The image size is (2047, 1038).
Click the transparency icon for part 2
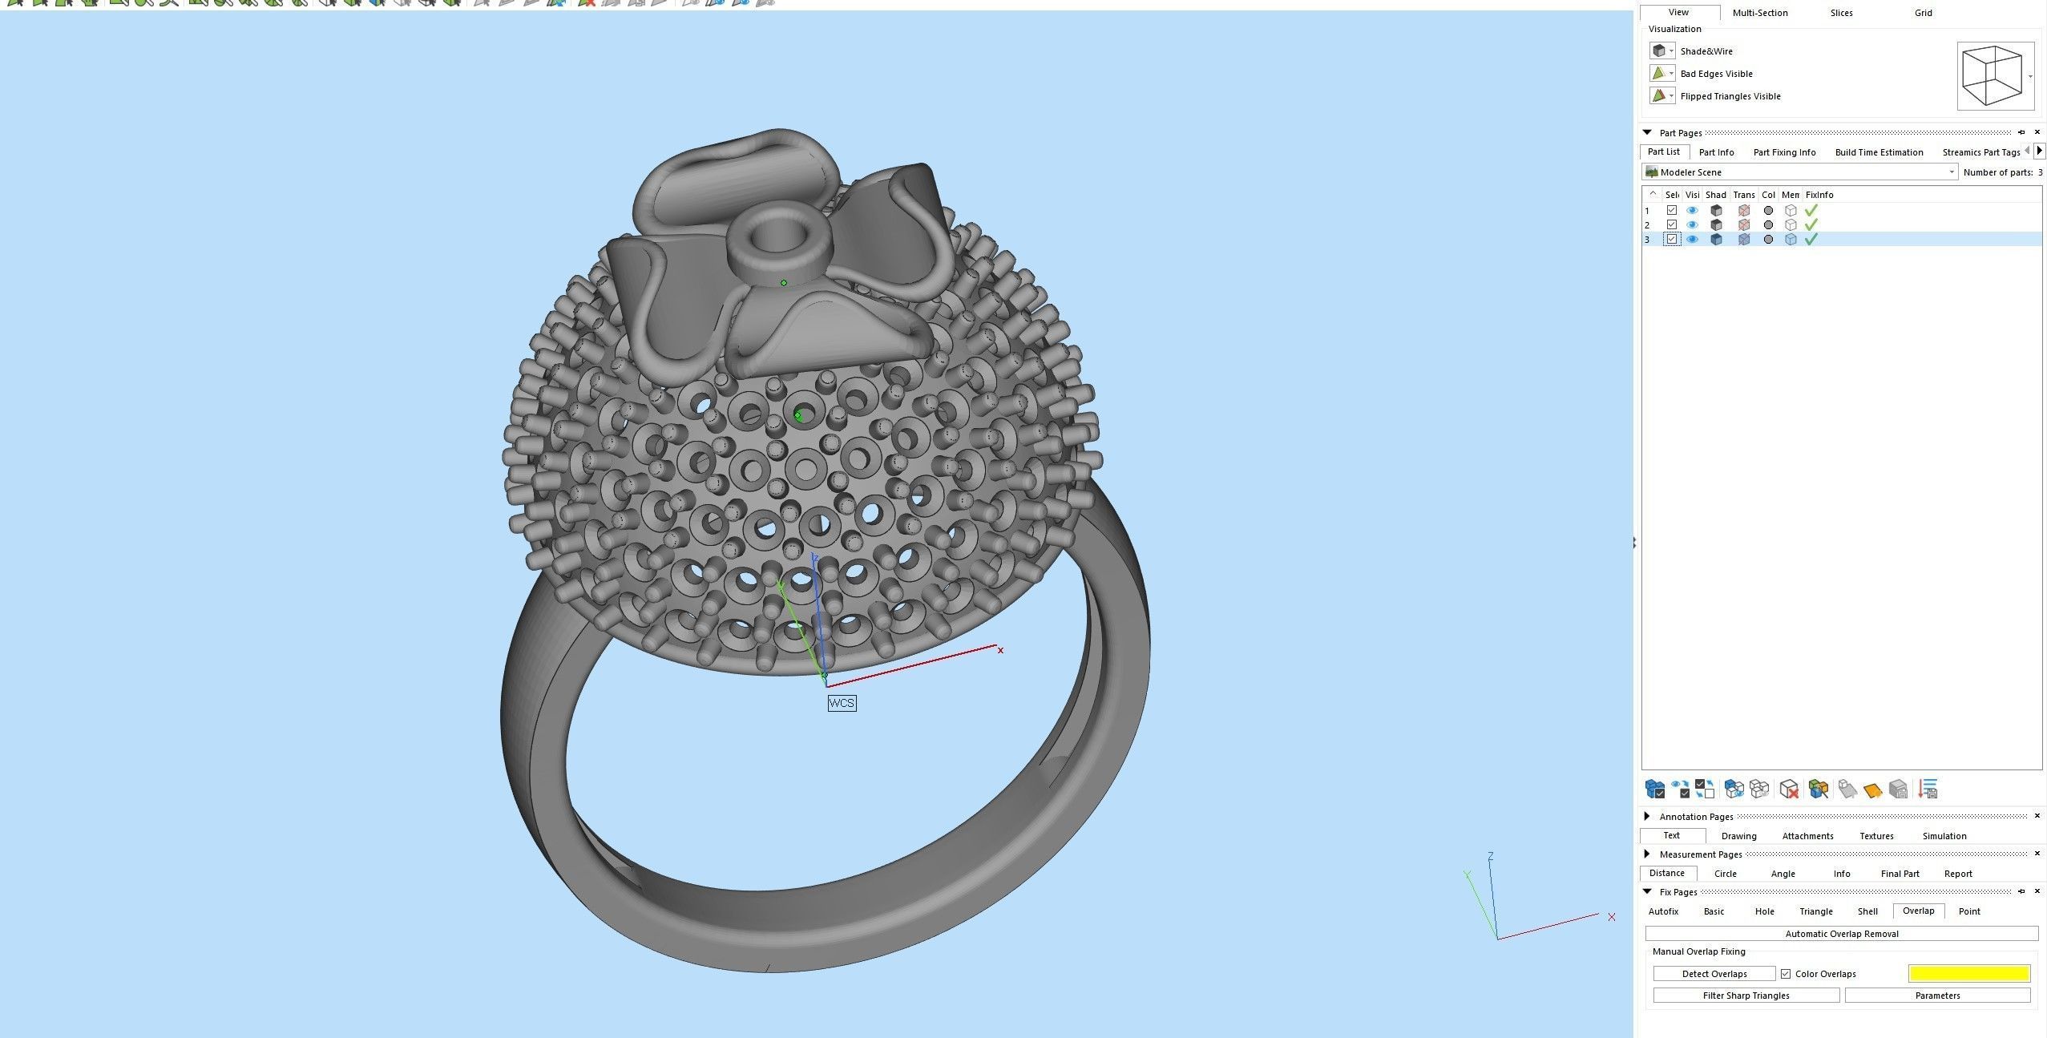(x=1744, y=224)
